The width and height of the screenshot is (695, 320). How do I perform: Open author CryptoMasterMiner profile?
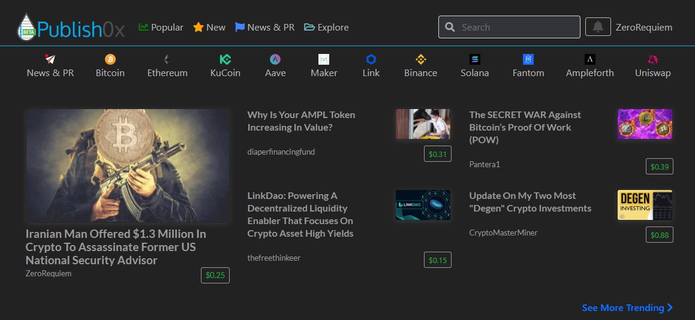coord(504,233)
